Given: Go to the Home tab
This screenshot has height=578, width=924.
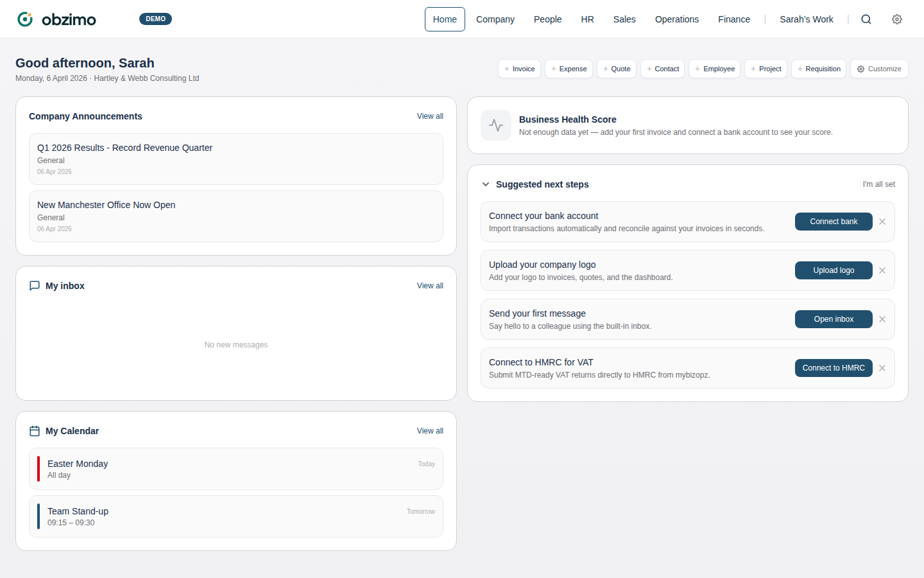Looking at the screenshot, I should pos(445,19).
